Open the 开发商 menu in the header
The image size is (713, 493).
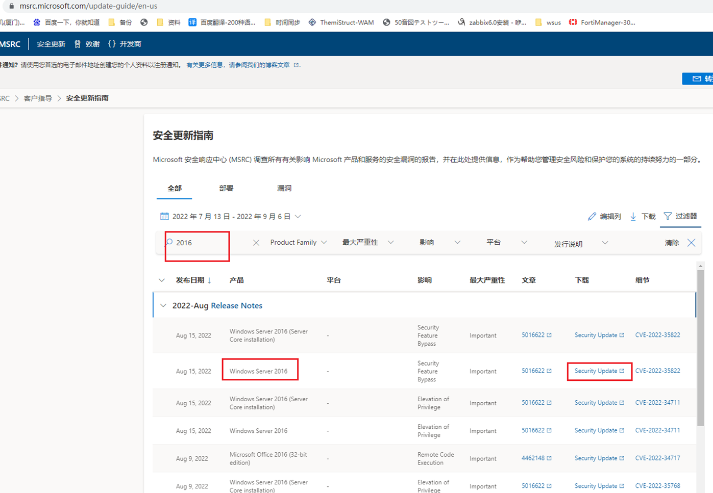(125, 44)
